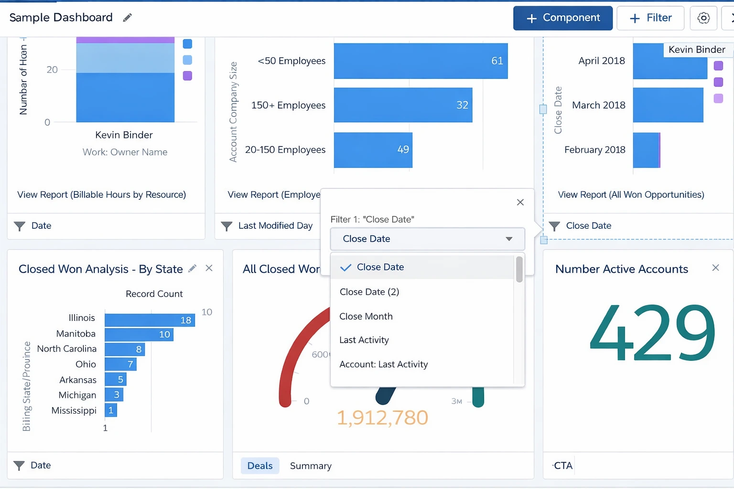
Task: Click the + Filter button
Action: [x=650, y=18]
